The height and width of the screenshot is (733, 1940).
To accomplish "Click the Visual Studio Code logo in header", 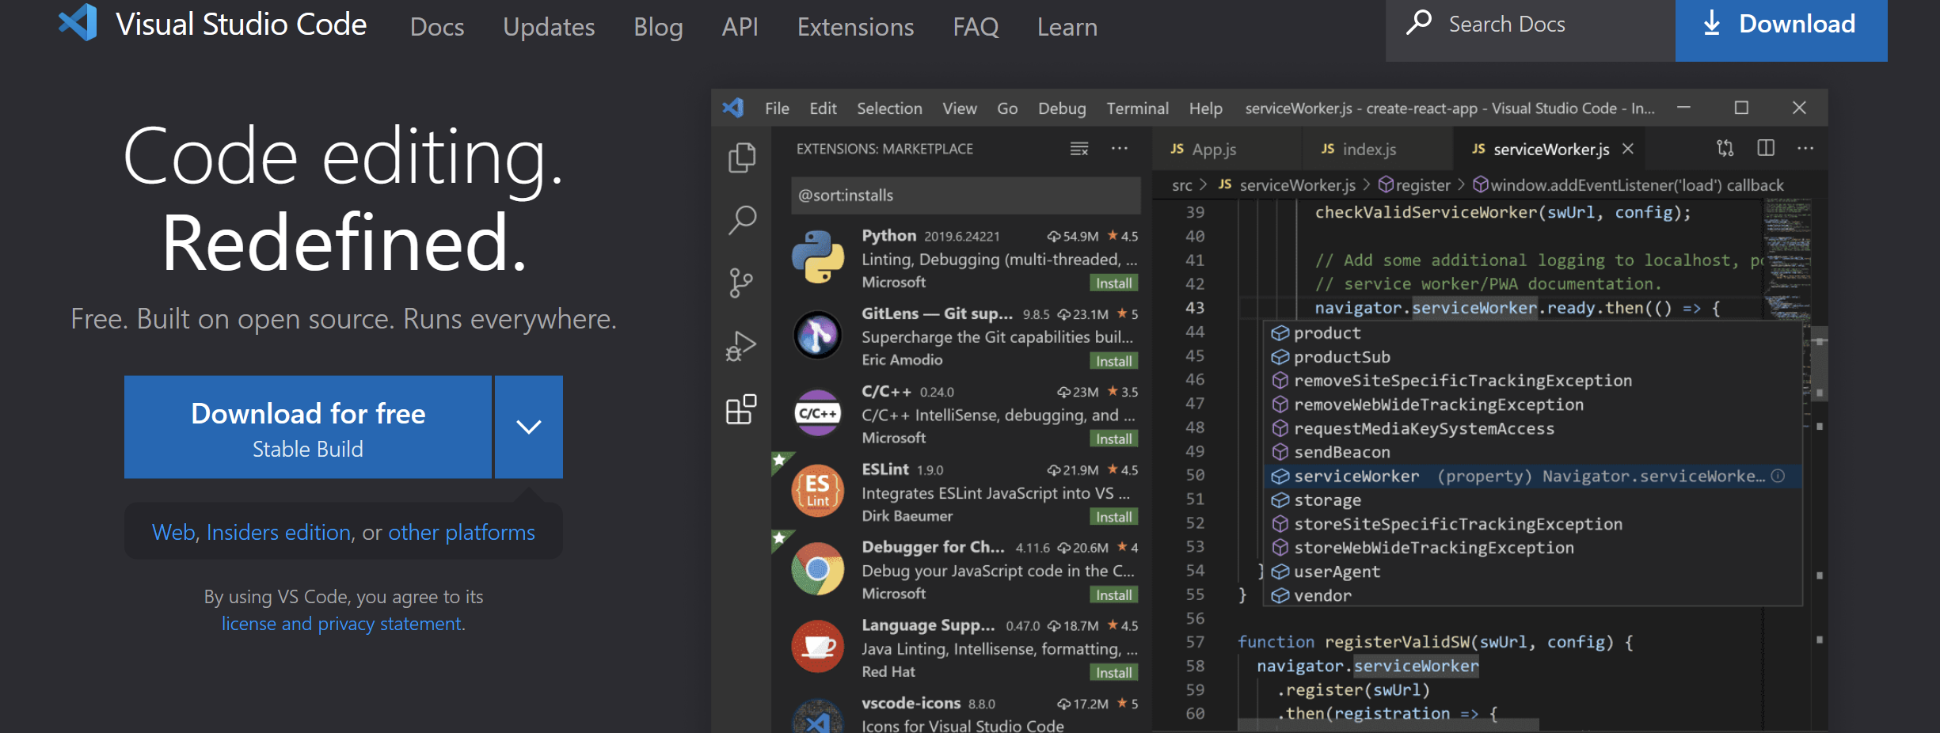I will tap(78, 23).
